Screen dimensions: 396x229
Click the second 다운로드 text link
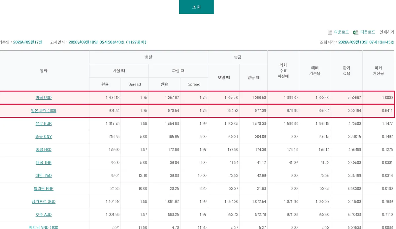pos(368,32)
